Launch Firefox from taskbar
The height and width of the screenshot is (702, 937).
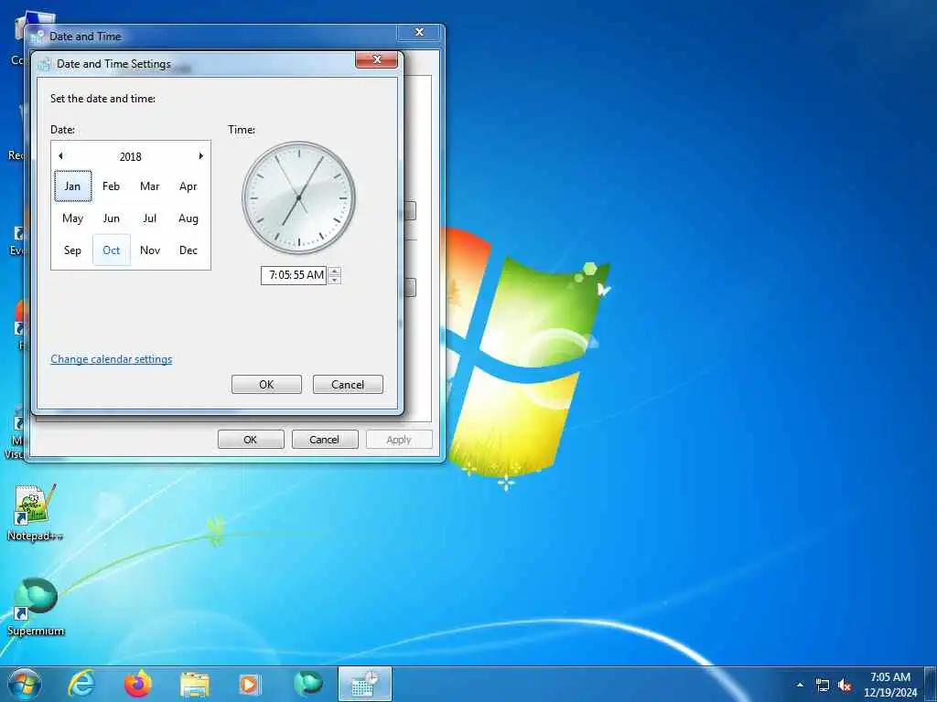[x=138, y=684]
